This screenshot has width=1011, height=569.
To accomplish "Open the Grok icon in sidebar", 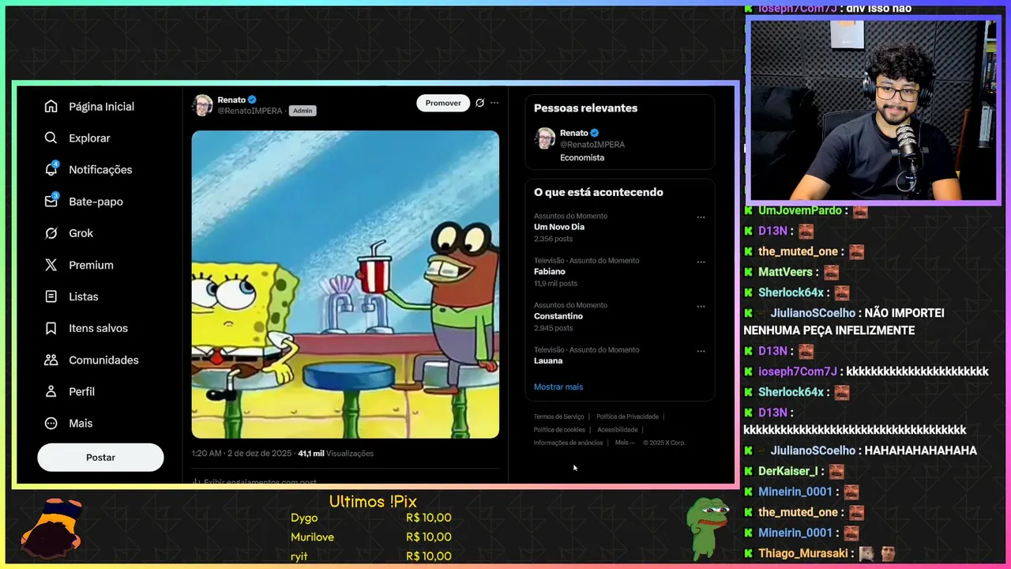I will [x=51, y=233].
